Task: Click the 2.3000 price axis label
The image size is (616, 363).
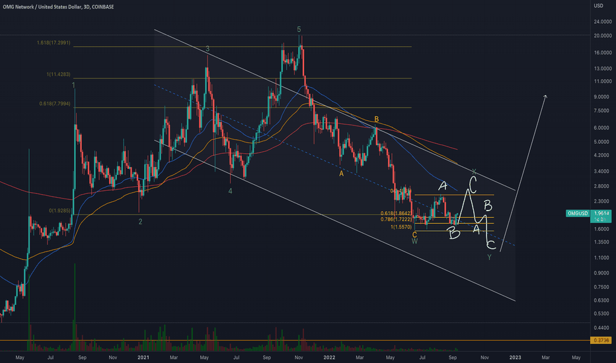Action: [603, 201]
